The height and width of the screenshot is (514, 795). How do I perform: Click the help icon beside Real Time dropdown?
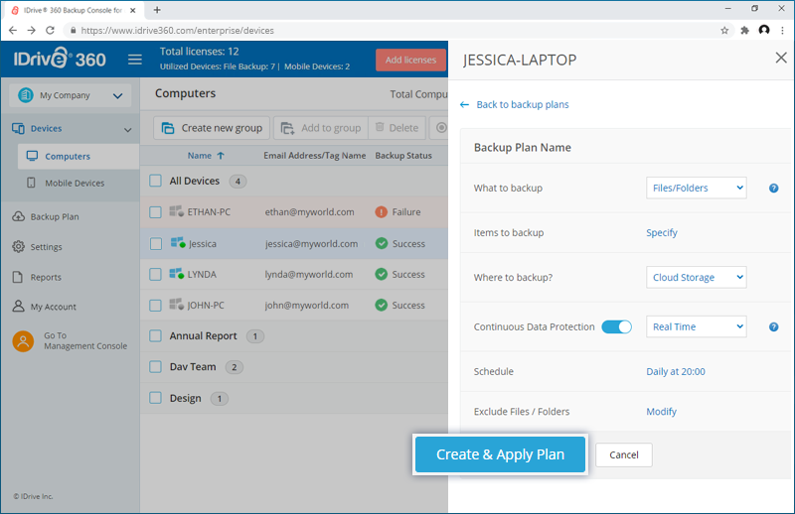coord(774,327)
